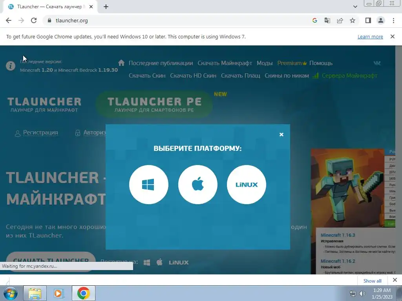
Task: Click Apple icon beside download button
Action: (159, 262)
